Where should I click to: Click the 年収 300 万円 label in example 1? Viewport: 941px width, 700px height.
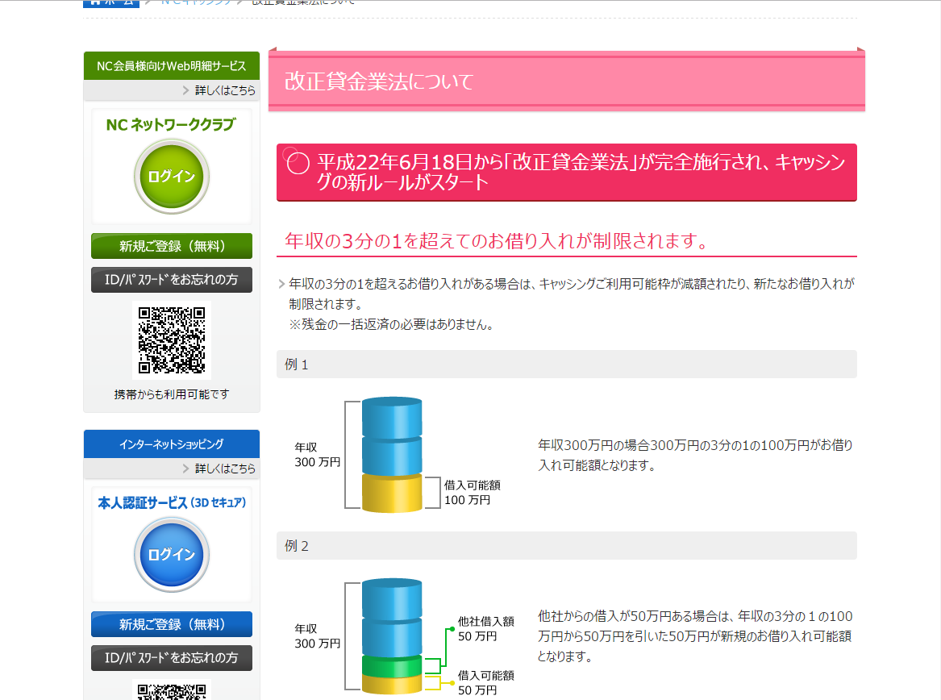[x=318, y=455]
